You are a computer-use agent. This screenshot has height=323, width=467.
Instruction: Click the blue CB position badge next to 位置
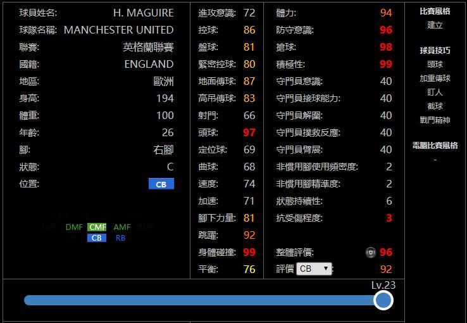161,184
